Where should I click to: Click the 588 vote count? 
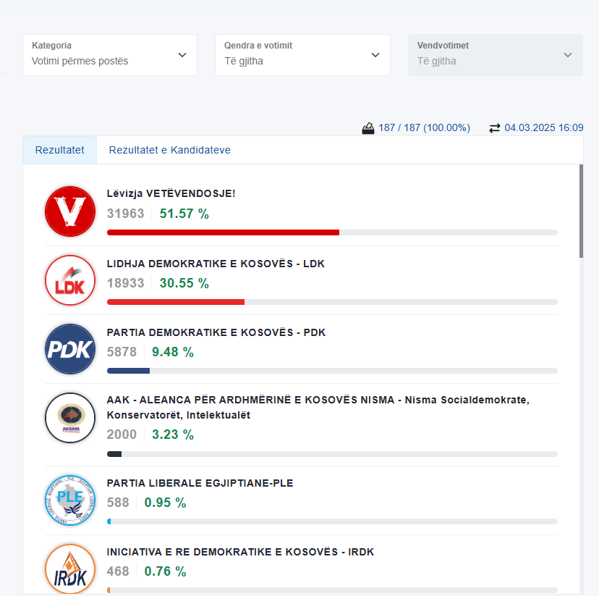point(118,503)
